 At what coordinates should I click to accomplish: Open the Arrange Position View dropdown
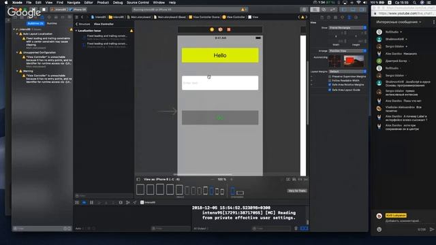click(x=347, y=51)
